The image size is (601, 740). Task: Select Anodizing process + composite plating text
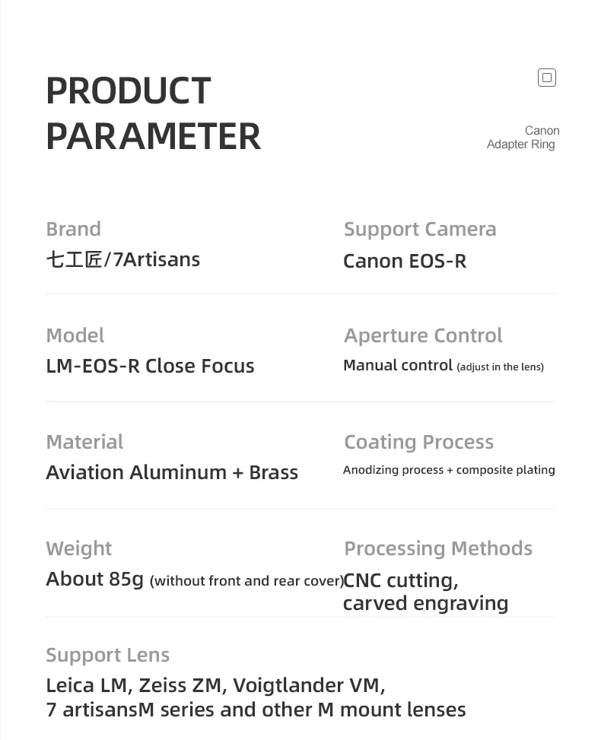(x=449, y=470)
